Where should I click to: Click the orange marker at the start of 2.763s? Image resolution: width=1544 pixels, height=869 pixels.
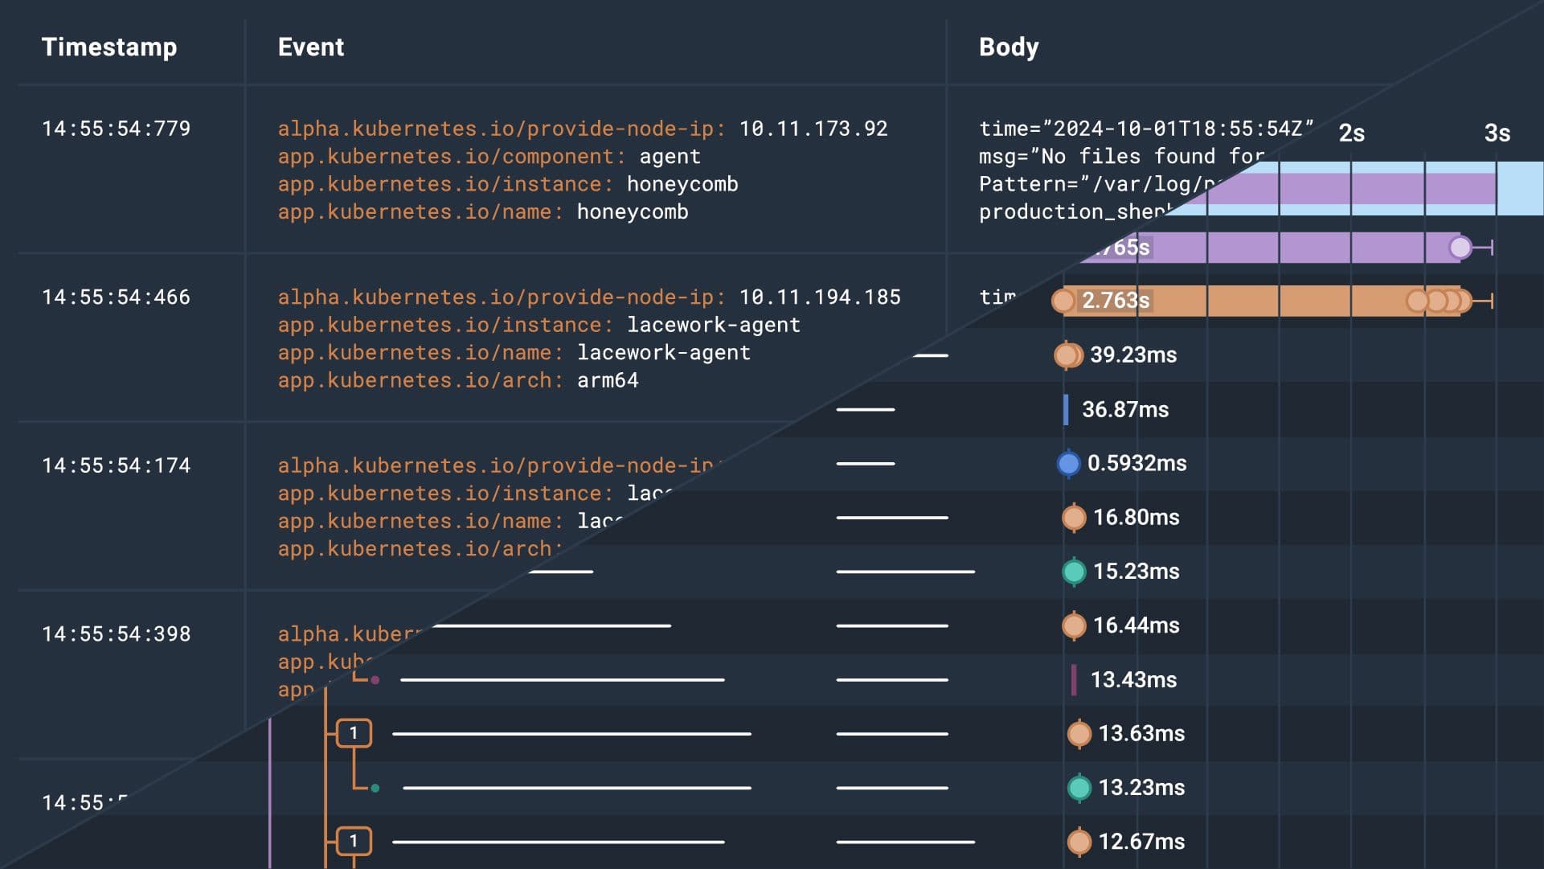click(x=1063, y=301)
